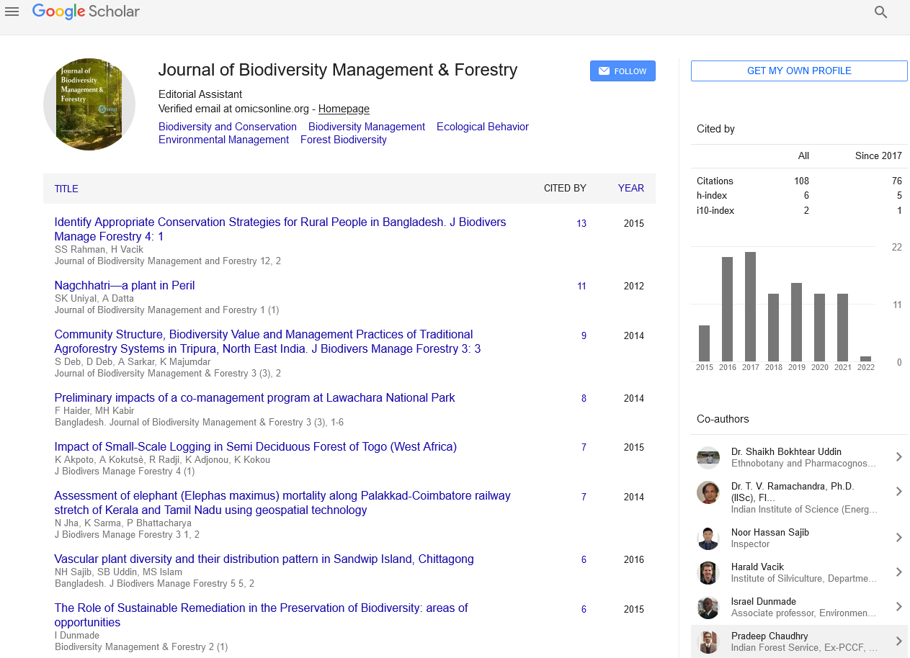The image size is (910, 658).
Task: Click citation count 6 for Sustainable Remediation article
Action: 584,610
